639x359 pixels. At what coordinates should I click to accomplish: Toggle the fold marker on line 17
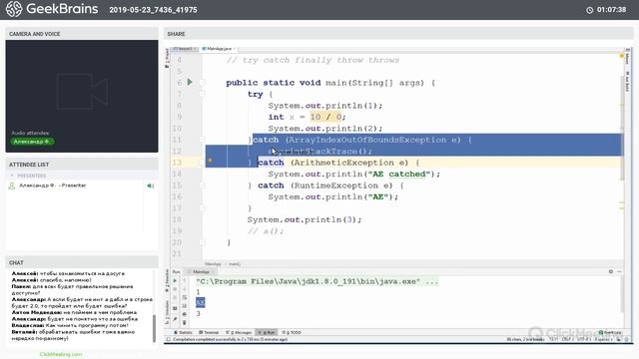click(202, 208)
